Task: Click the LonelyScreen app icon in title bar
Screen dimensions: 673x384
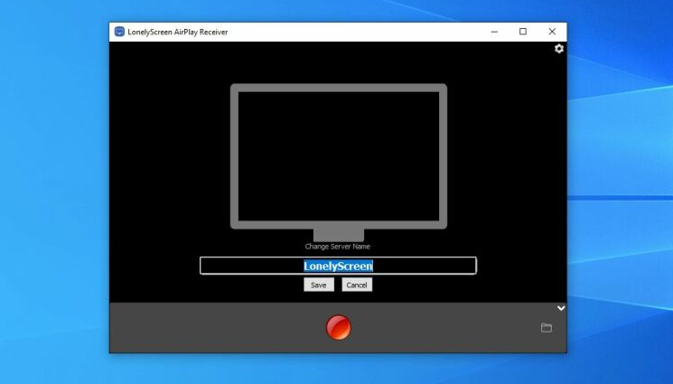Action: tap(119, 32)
